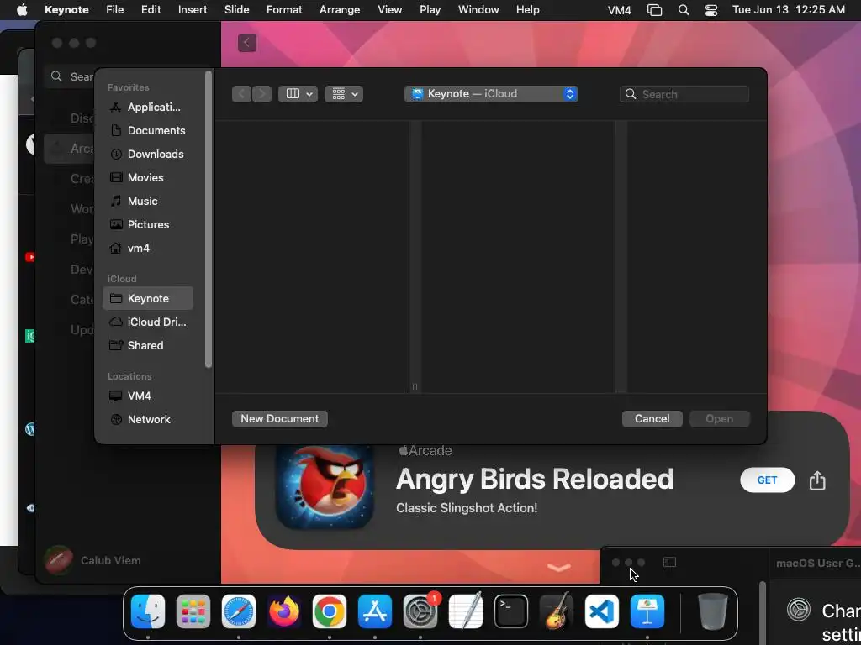Open Keynote — iCloud location popup
Image resolution: width=861 pixels, height=645 pixels.
pos(491,94)
